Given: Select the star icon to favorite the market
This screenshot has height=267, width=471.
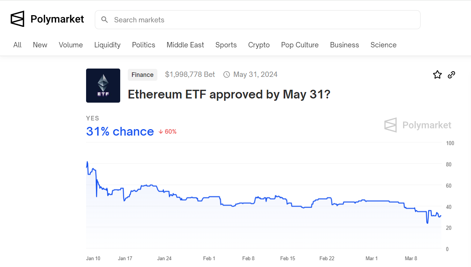Looking at the screenshot, I should 437,75.
